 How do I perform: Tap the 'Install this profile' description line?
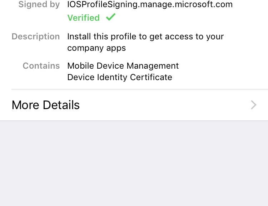[145, 37]
